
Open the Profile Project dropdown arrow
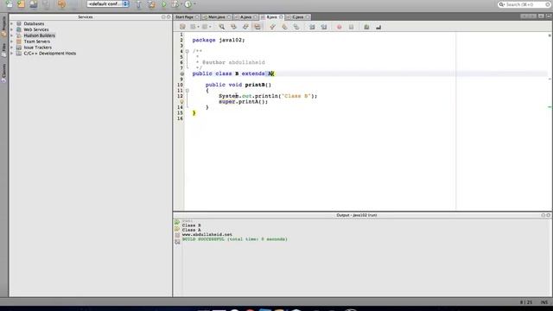click(x=194, y=4)
